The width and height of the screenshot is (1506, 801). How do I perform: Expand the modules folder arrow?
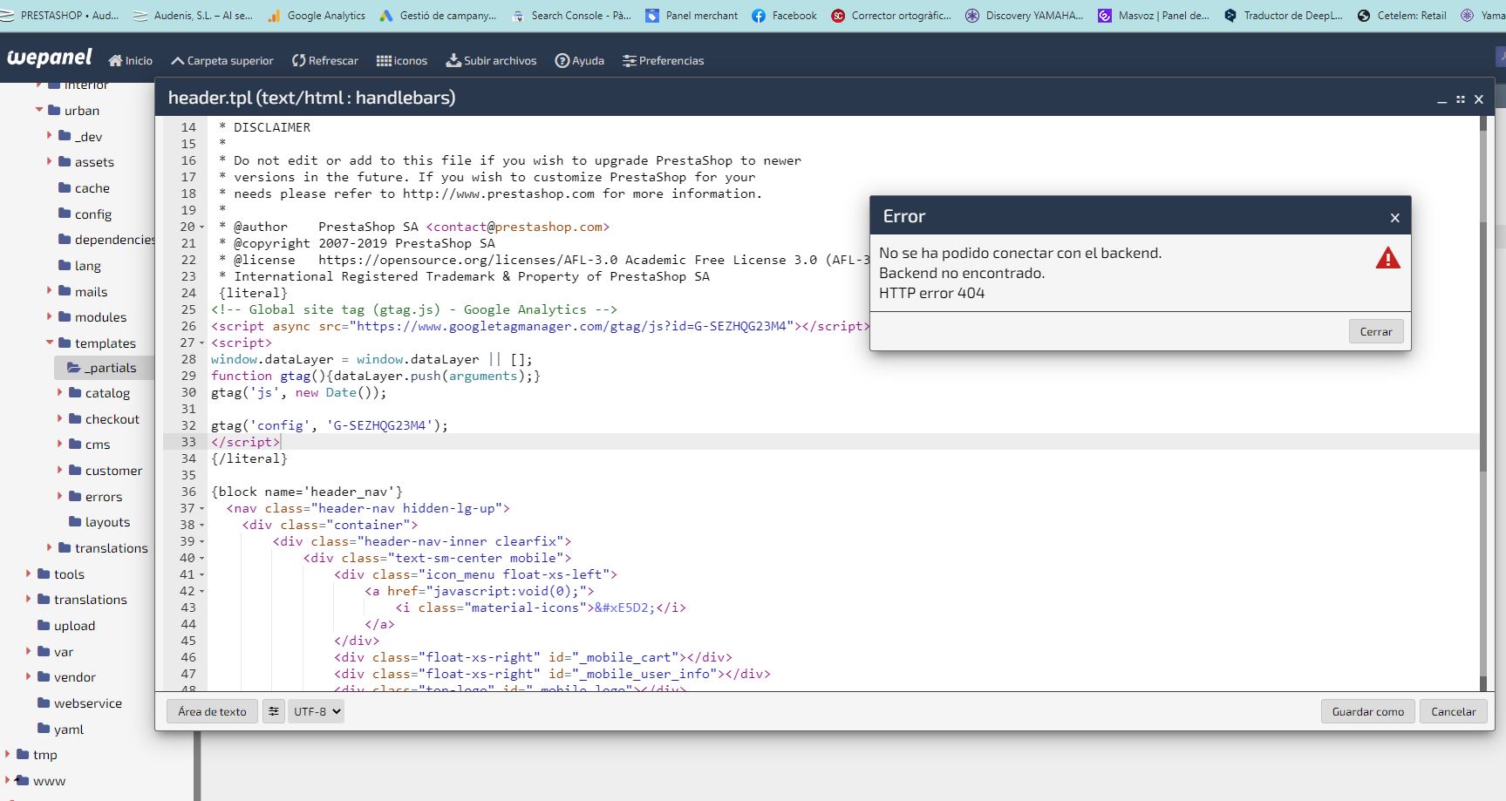click(49, 316)
